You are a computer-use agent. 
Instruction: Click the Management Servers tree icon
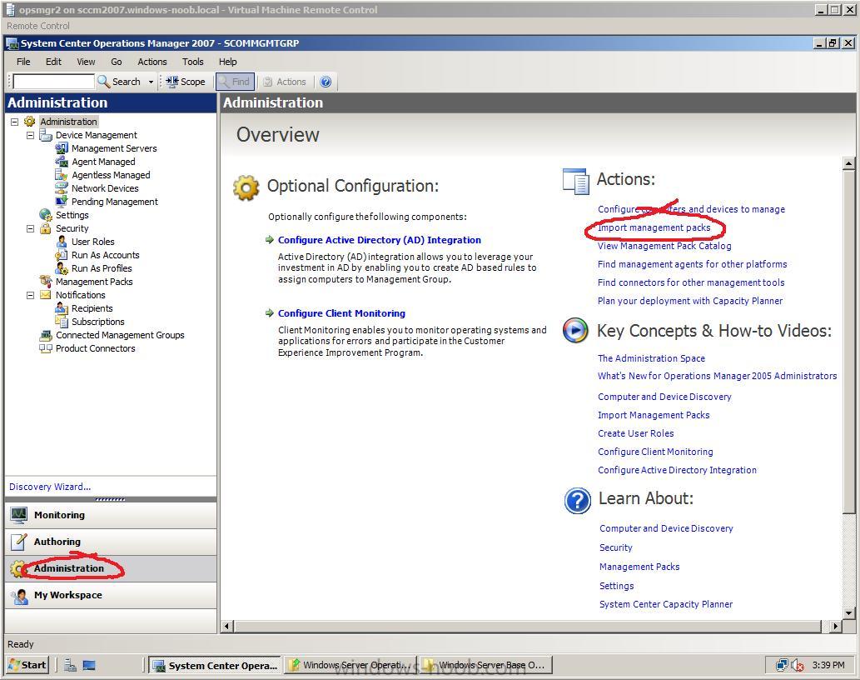(62, 148)
